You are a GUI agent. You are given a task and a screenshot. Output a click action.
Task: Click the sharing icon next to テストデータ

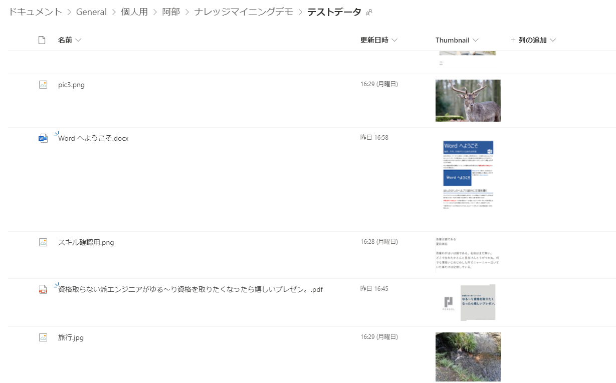pyautogui.click(x=369, y=13)
